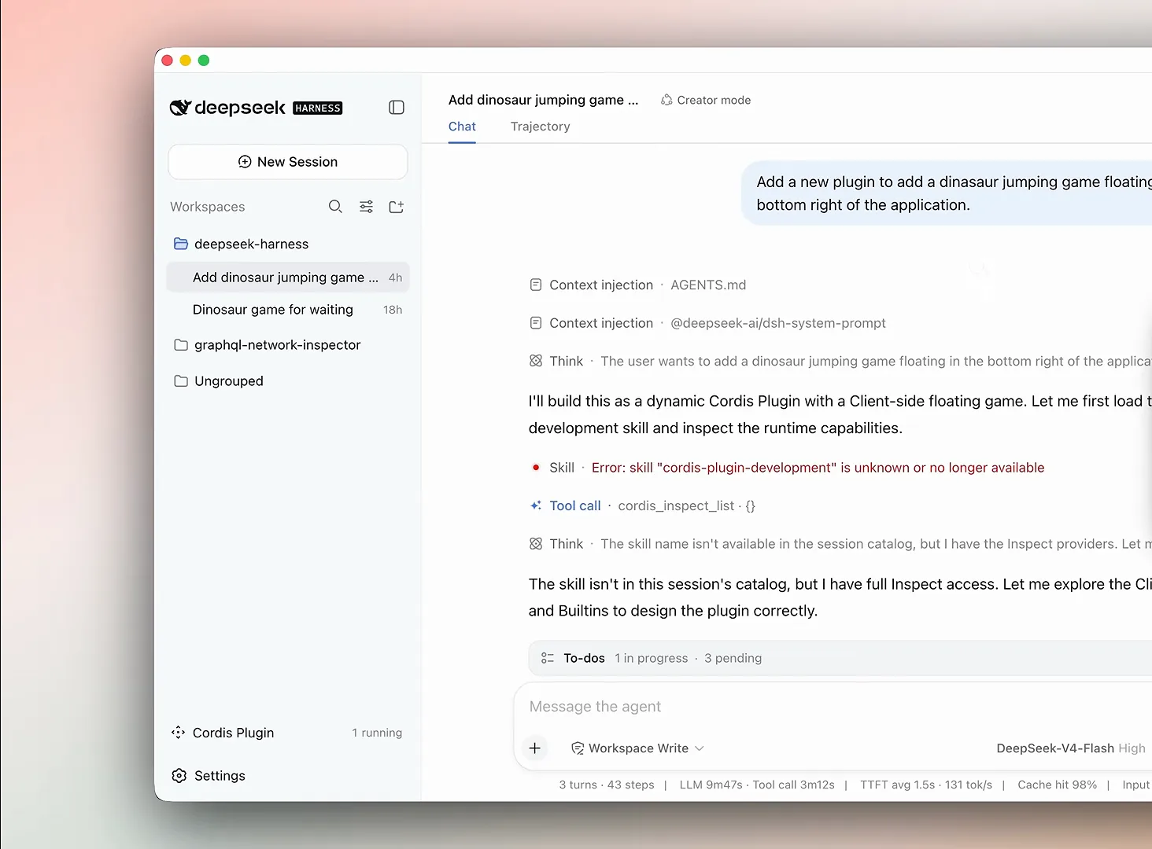Image resolution: width=1152 pixels, height=849 pixels.
Task: Click the Workspaces section label
Action: click(208, 207)
